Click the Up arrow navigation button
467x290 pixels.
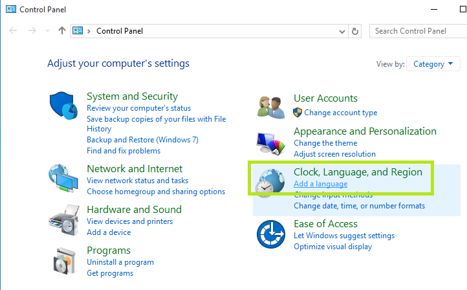point(62,30)
